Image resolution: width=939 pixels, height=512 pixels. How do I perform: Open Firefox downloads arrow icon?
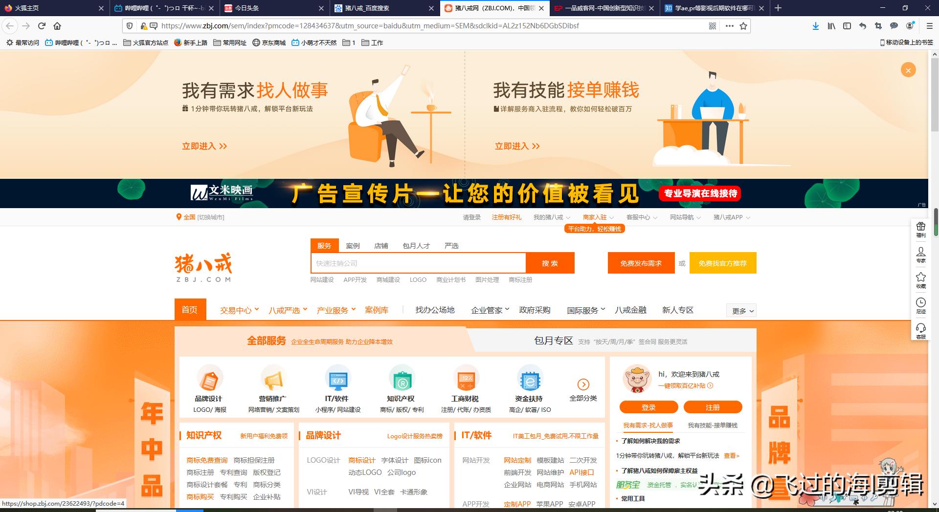[815, 26]
